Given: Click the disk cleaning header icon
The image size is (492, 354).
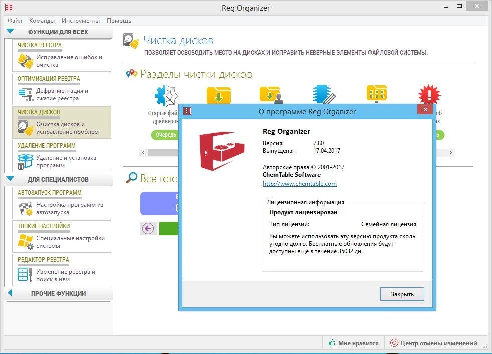Looking at the screenshot, I should coord(131,41).
